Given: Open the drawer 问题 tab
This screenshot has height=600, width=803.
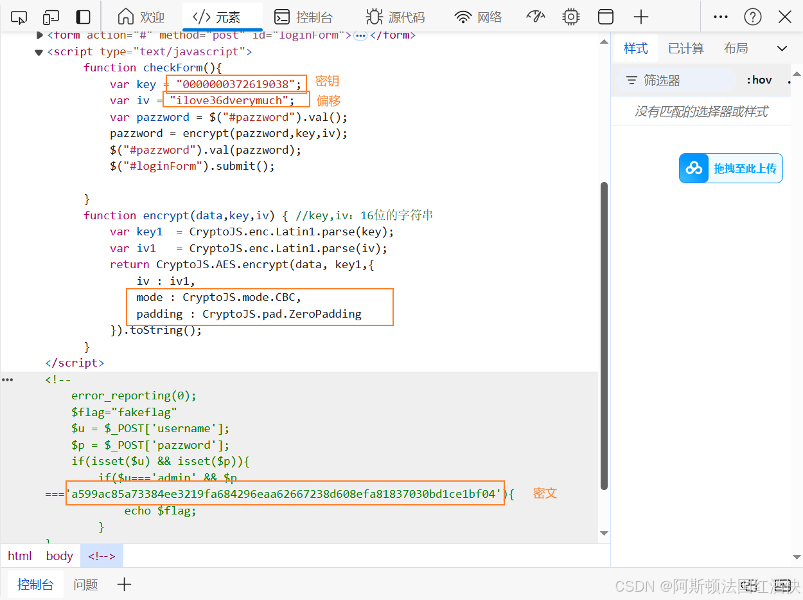Looking at the screenshot, I should pos(85,585).
